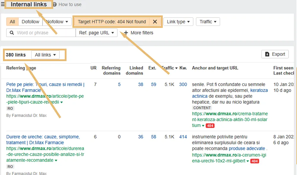Click the search magnifier icon
Screen dimensions: 297x175
[12, 33]
